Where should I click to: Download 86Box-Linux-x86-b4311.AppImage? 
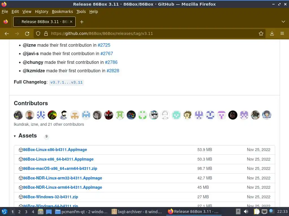coord(55,150)
